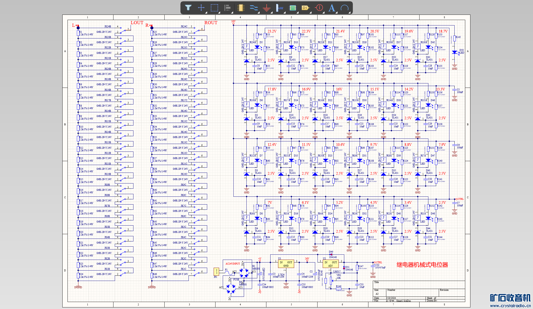The image size is (533, 309).
Task: Select the JK24B relay designator
Action: pos(108,27)
